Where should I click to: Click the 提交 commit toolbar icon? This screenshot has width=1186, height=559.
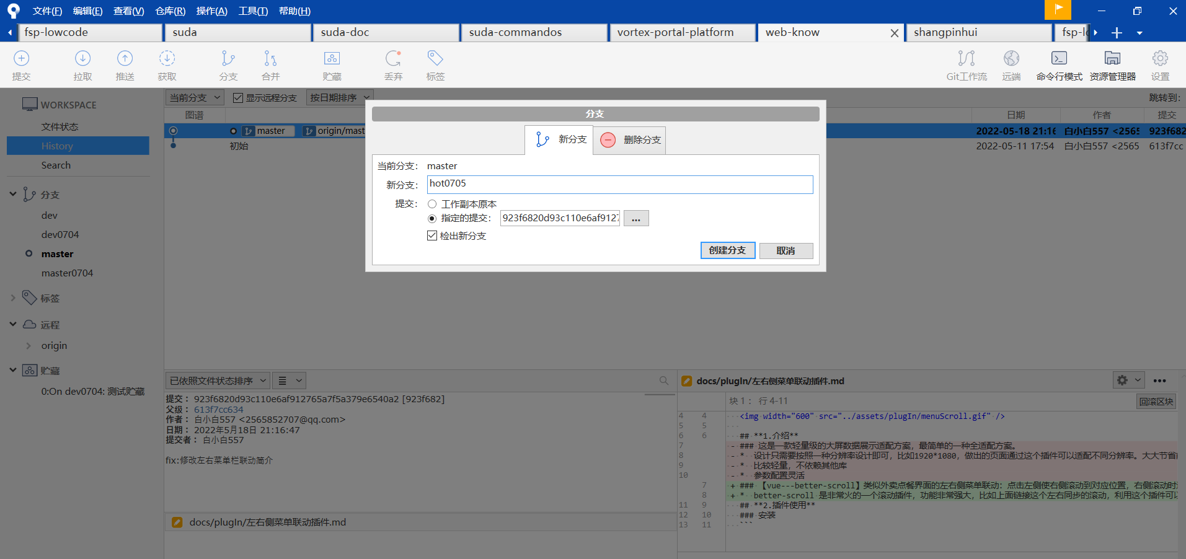tap(21, 59)
